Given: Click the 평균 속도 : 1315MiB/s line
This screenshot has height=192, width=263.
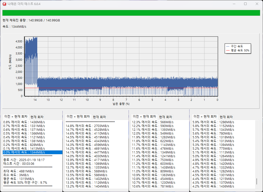Looking at the screenshot, I should [19, 179].
